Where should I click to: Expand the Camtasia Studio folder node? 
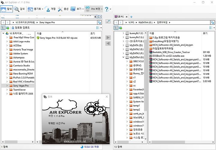(7, 66)
